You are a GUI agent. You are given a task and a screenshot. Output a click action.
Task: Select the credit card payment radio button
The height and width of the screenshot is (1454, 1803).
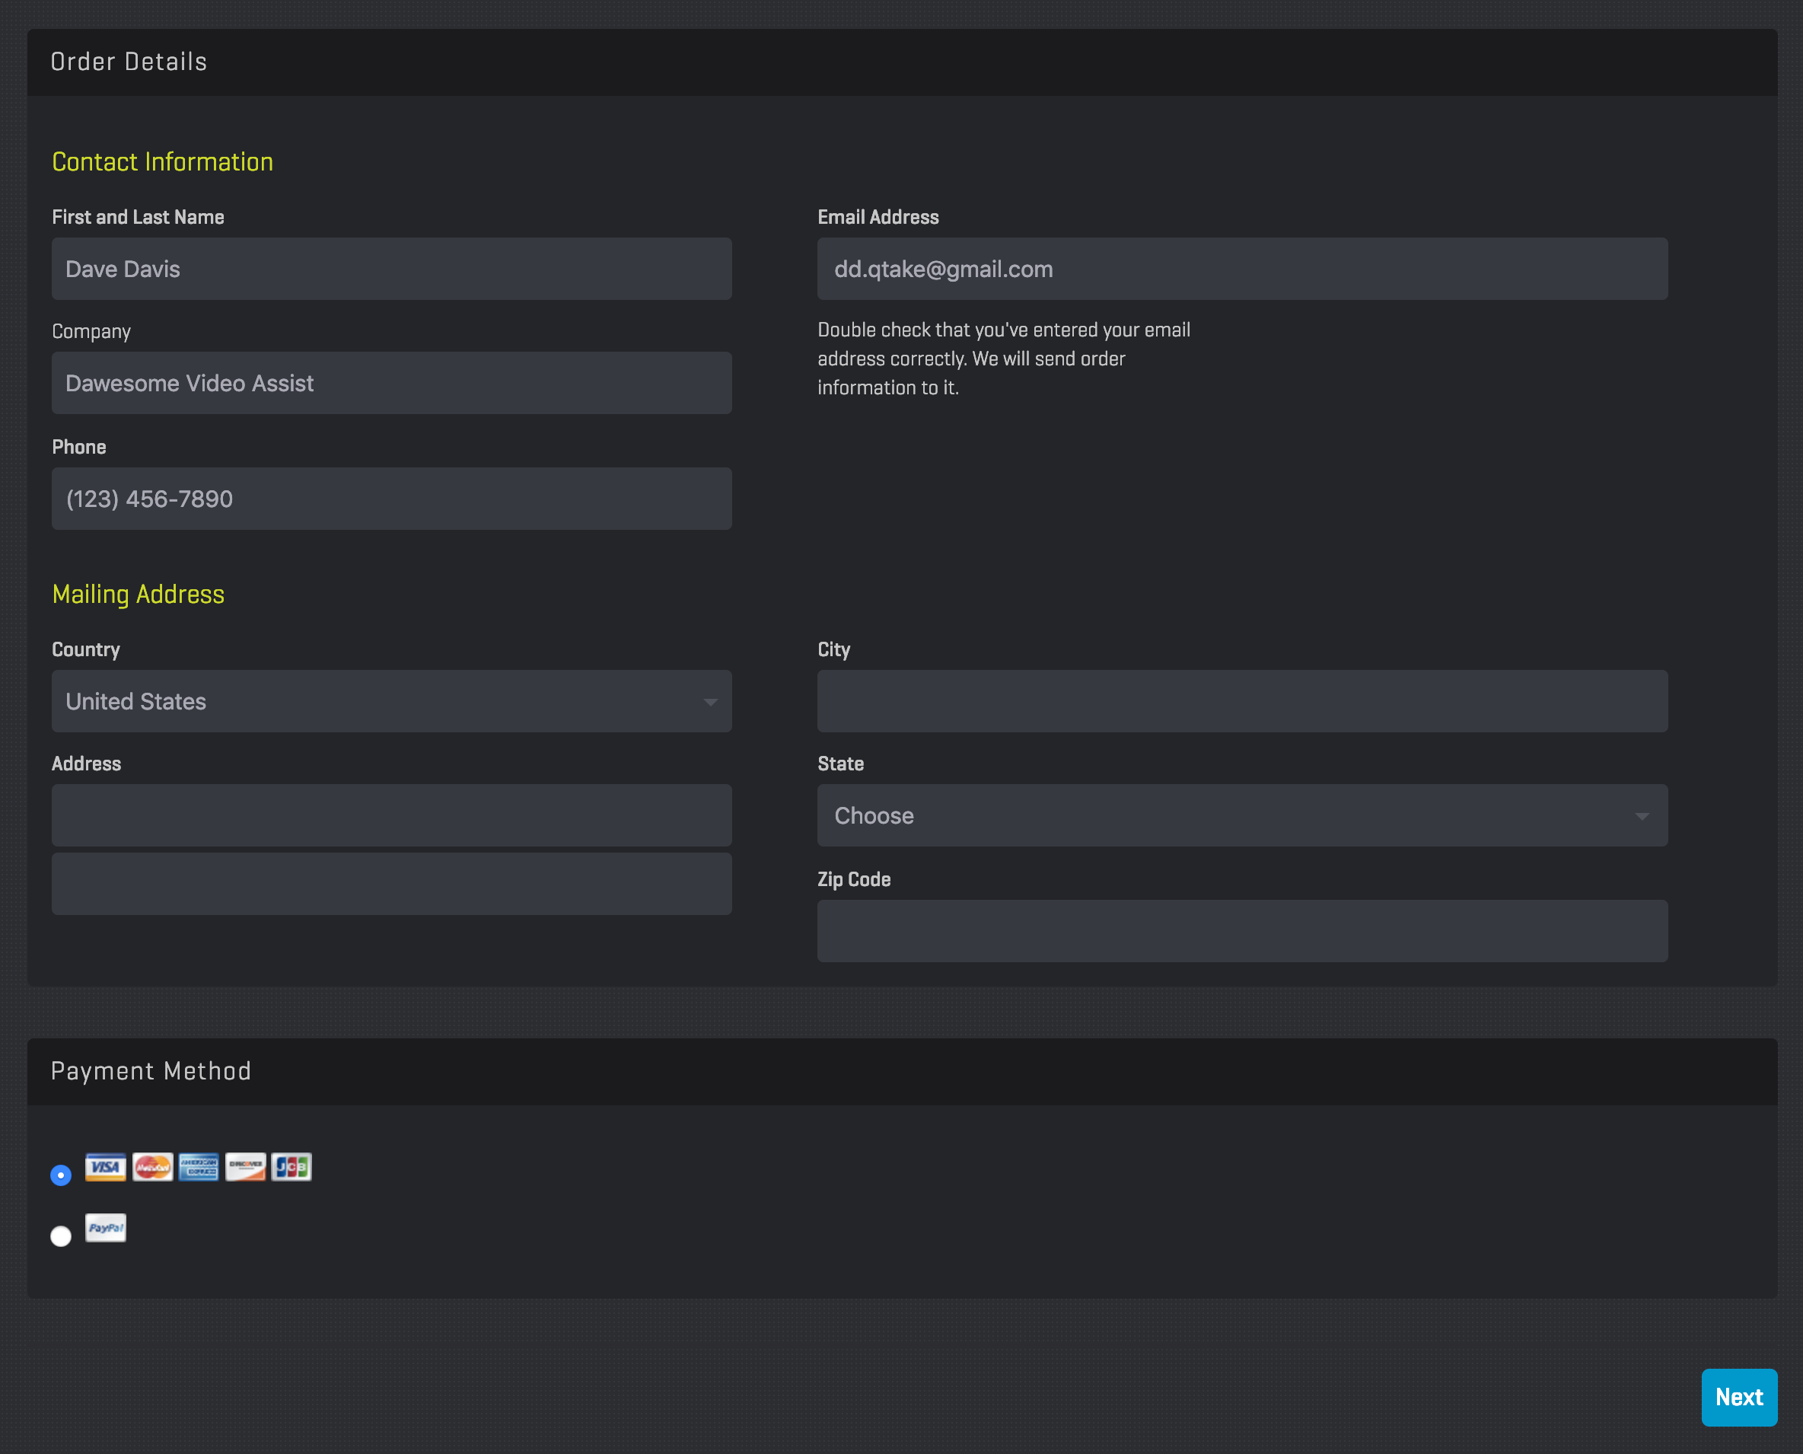click(61, 1175)
